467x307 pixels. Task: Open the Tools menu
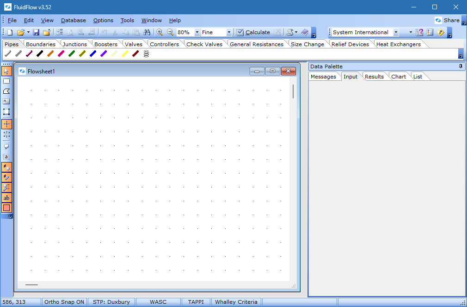click(x=127, y=20)
